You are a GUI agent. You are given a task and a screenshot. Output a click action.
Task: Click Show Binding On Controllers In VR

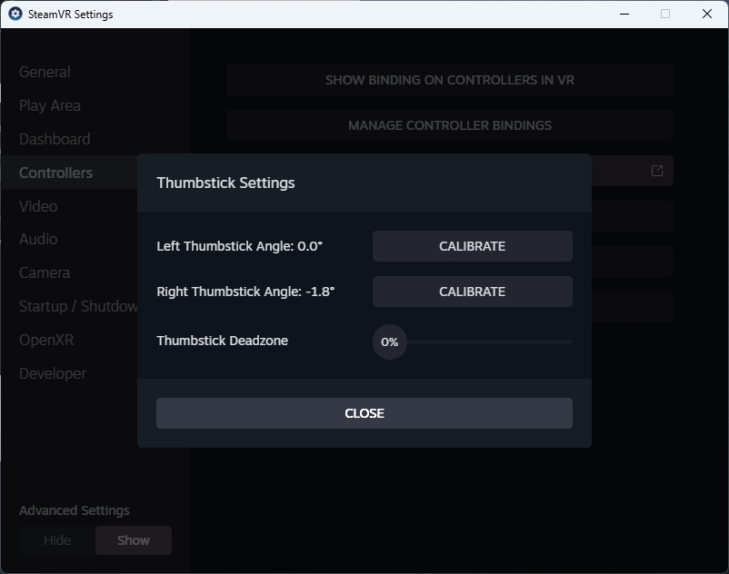(x=449, y=80)
